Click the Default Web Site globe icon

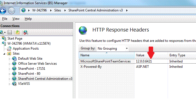click(x=14, y=59)
